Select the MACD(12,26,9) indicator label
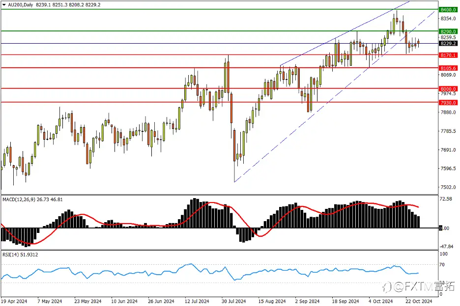Viewport: 460px width, 306px height. [x=19, y=200]
